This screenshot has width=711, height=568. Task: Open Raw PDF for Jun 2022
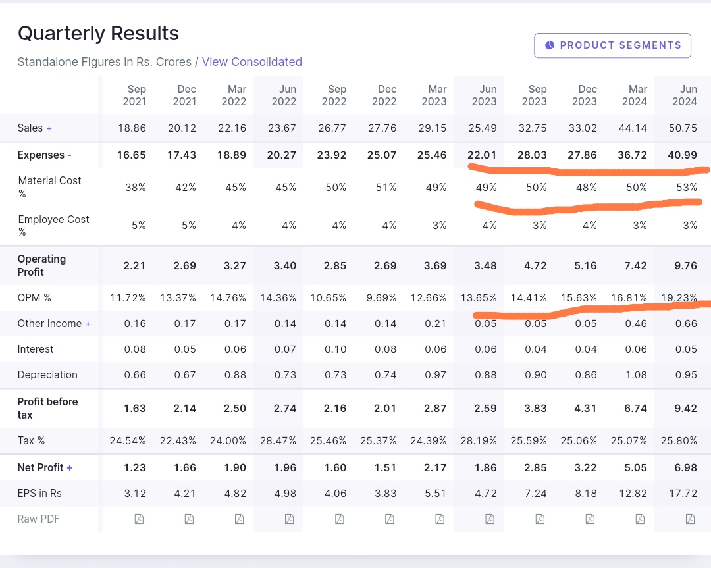pyautogui.click(x=289, y=519)
